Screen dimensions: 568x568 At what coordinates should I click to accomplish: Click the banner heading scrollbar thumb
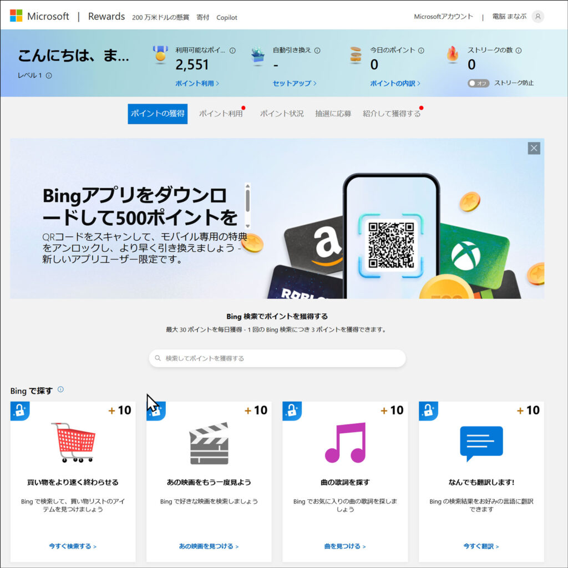click(x=248, y=201)
